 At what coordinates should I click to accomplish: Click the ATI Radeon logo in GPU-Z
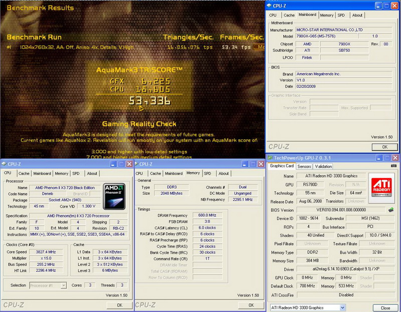[x=381, y=188]
